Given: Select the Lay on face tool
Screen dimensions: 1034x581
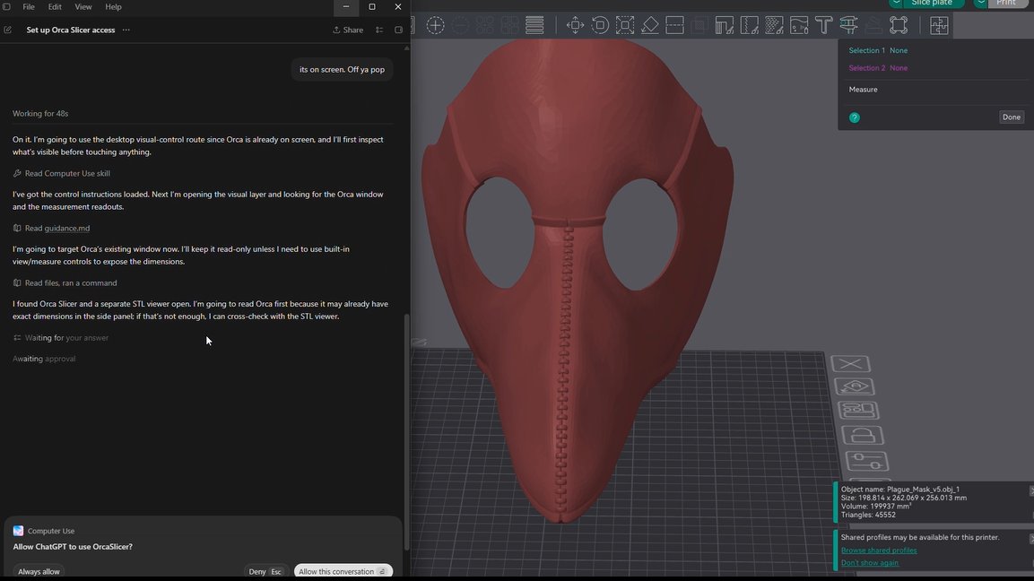Looking at the screenshot, I should click(650, 25).
